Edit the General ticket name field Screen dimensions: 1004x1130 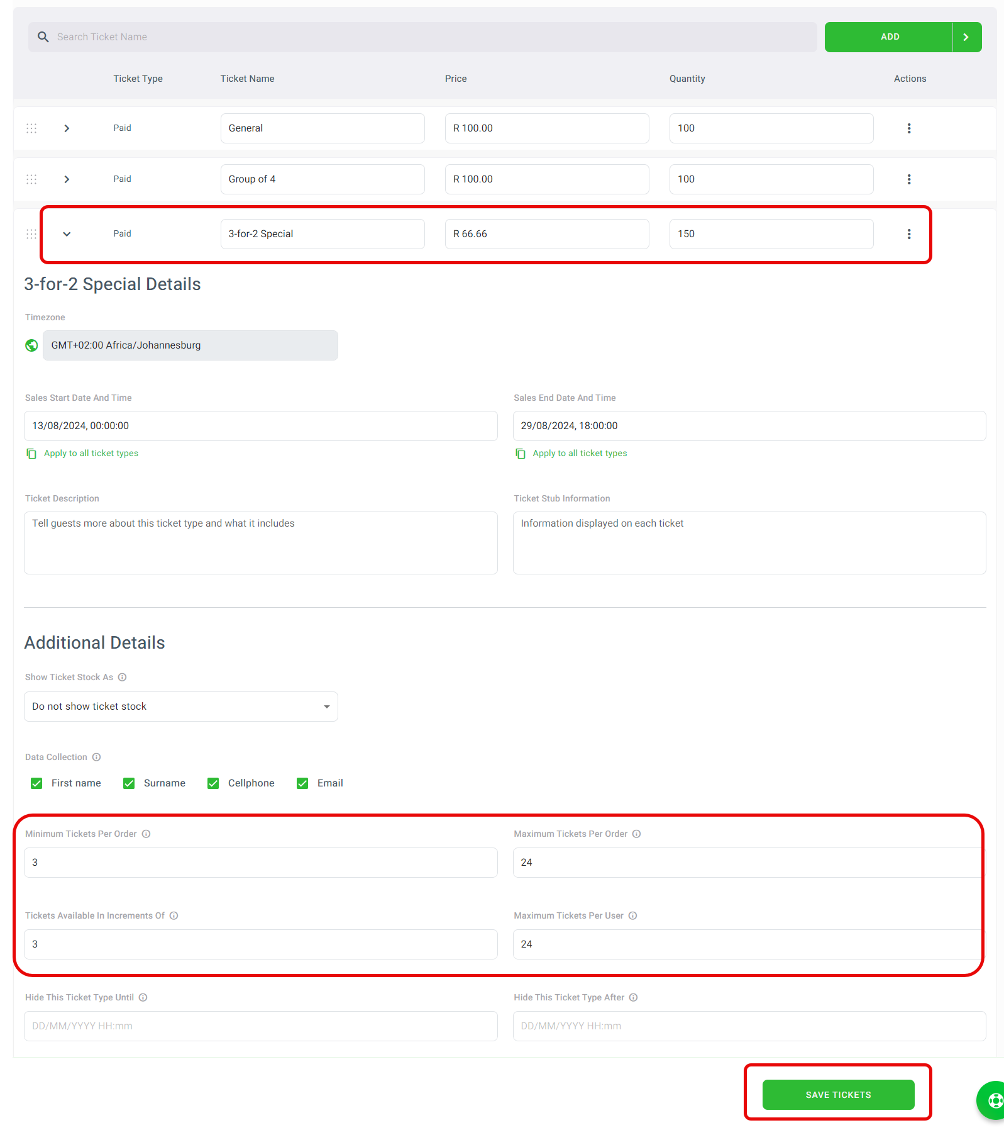coord(323,128)
